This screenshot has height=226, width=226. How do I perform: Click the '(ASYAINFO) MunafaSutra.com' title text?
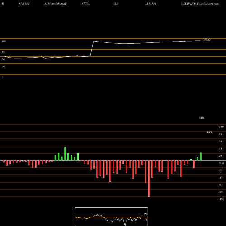(200, 4)
